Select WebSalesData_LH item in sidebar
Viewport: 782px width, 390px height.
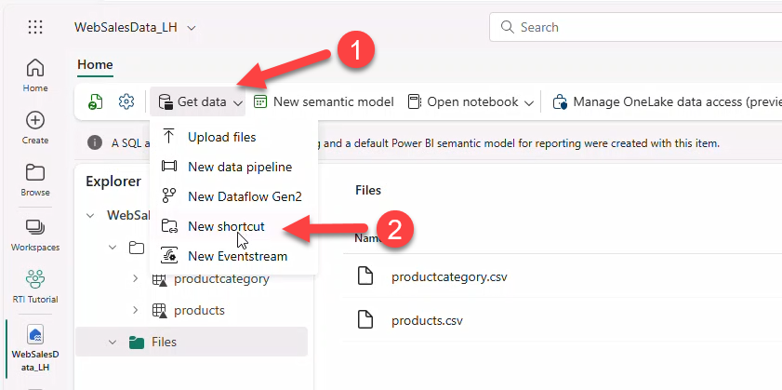coord(35,349)
